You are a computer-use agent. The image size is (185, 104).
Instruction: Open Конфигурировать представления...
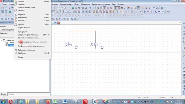click(x=31, y=46)
